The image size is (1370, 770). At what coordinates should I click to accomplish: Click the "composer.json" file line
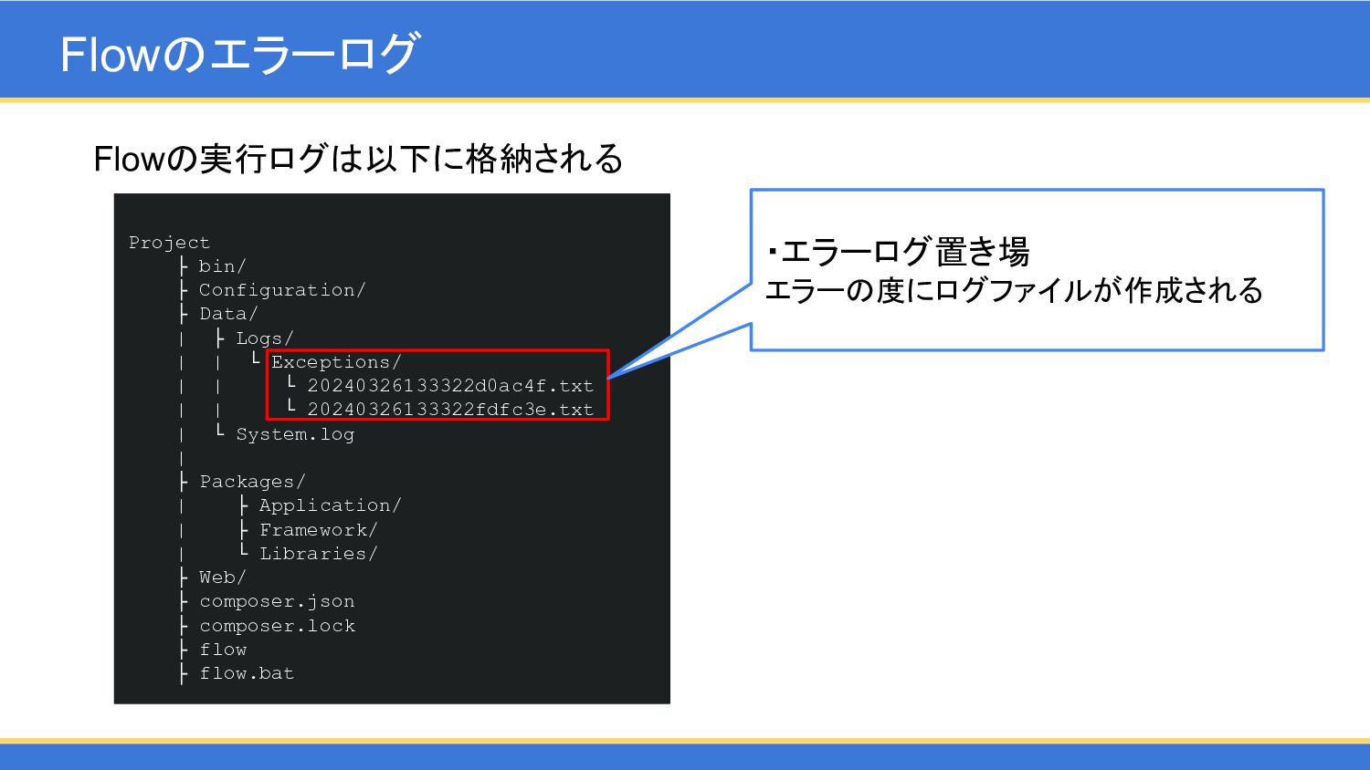click(277, 601)
